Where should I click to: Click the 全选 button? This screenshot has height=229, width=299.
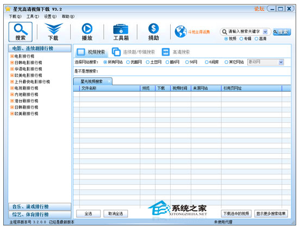click(x=88, y=214)
